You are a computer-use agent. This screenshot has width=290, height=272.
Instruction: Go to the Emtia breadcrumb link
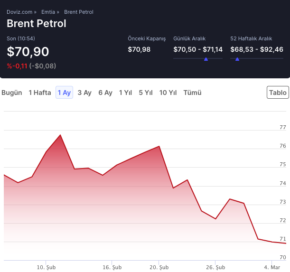tap(48, 12)
